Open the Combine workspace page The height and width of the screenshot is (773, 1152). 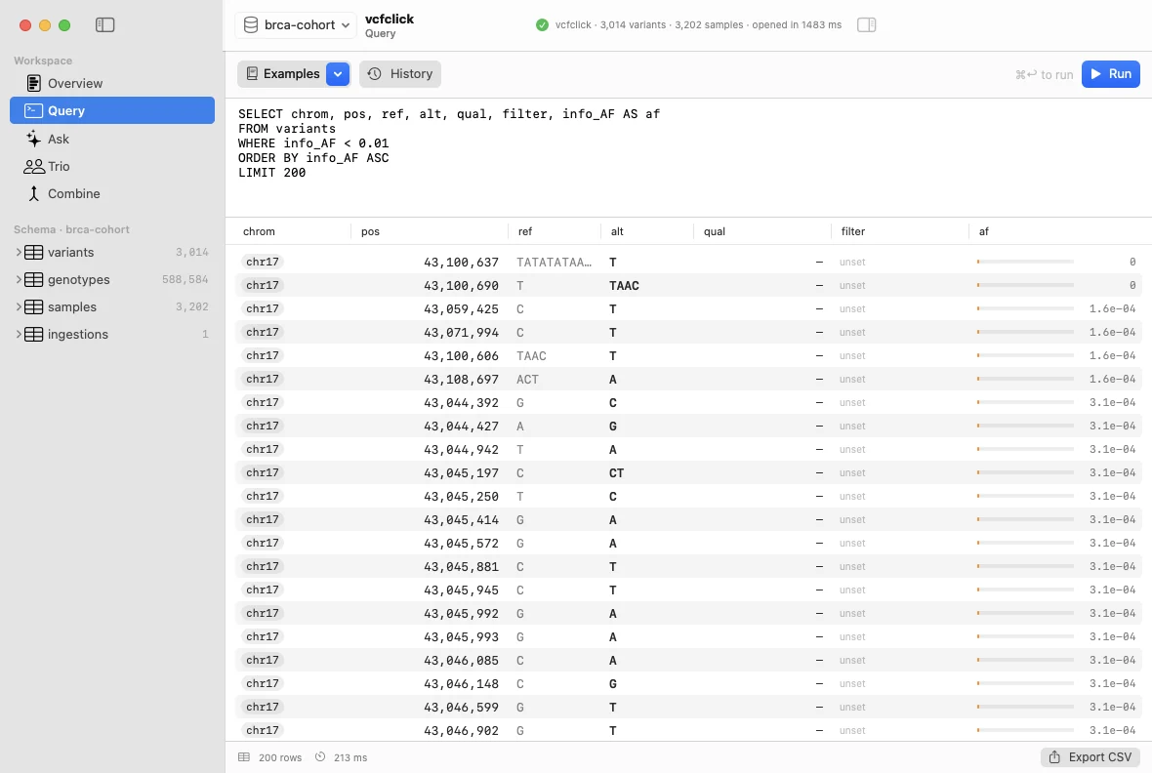pos(112,193)
